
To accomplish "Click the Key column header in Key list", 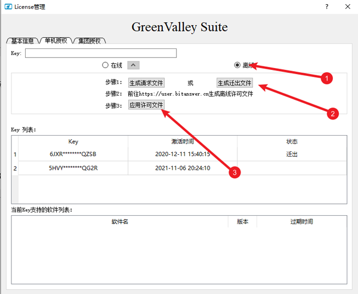I will (73, 142).
